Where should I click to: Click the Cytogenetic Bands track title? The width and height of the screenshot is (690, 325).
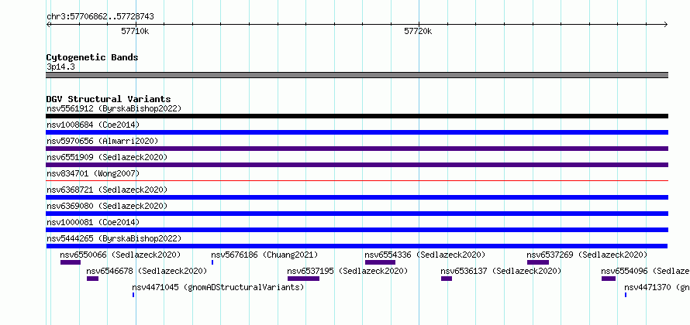point(92,57)
